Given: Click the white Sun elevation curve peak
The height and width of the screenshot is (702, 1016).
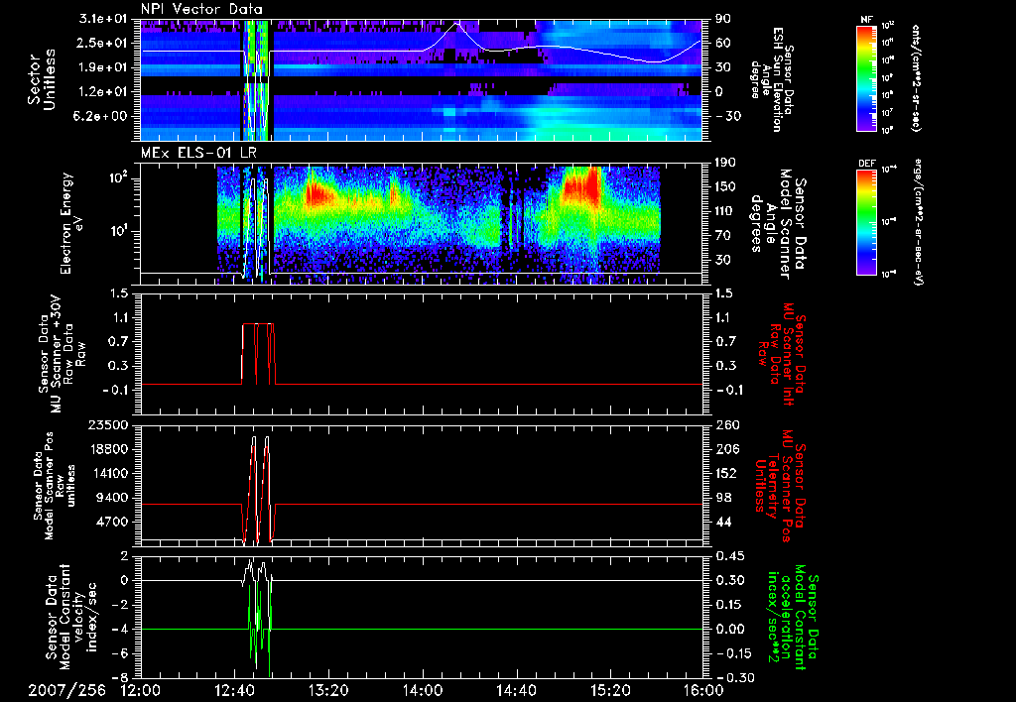Looking at the screenshot, I should 456,23.
